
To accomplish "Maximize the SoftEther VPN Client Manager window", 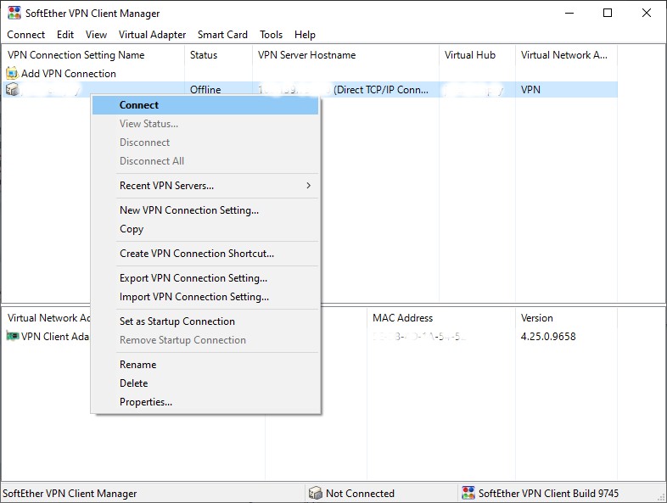I will point(608,13).
